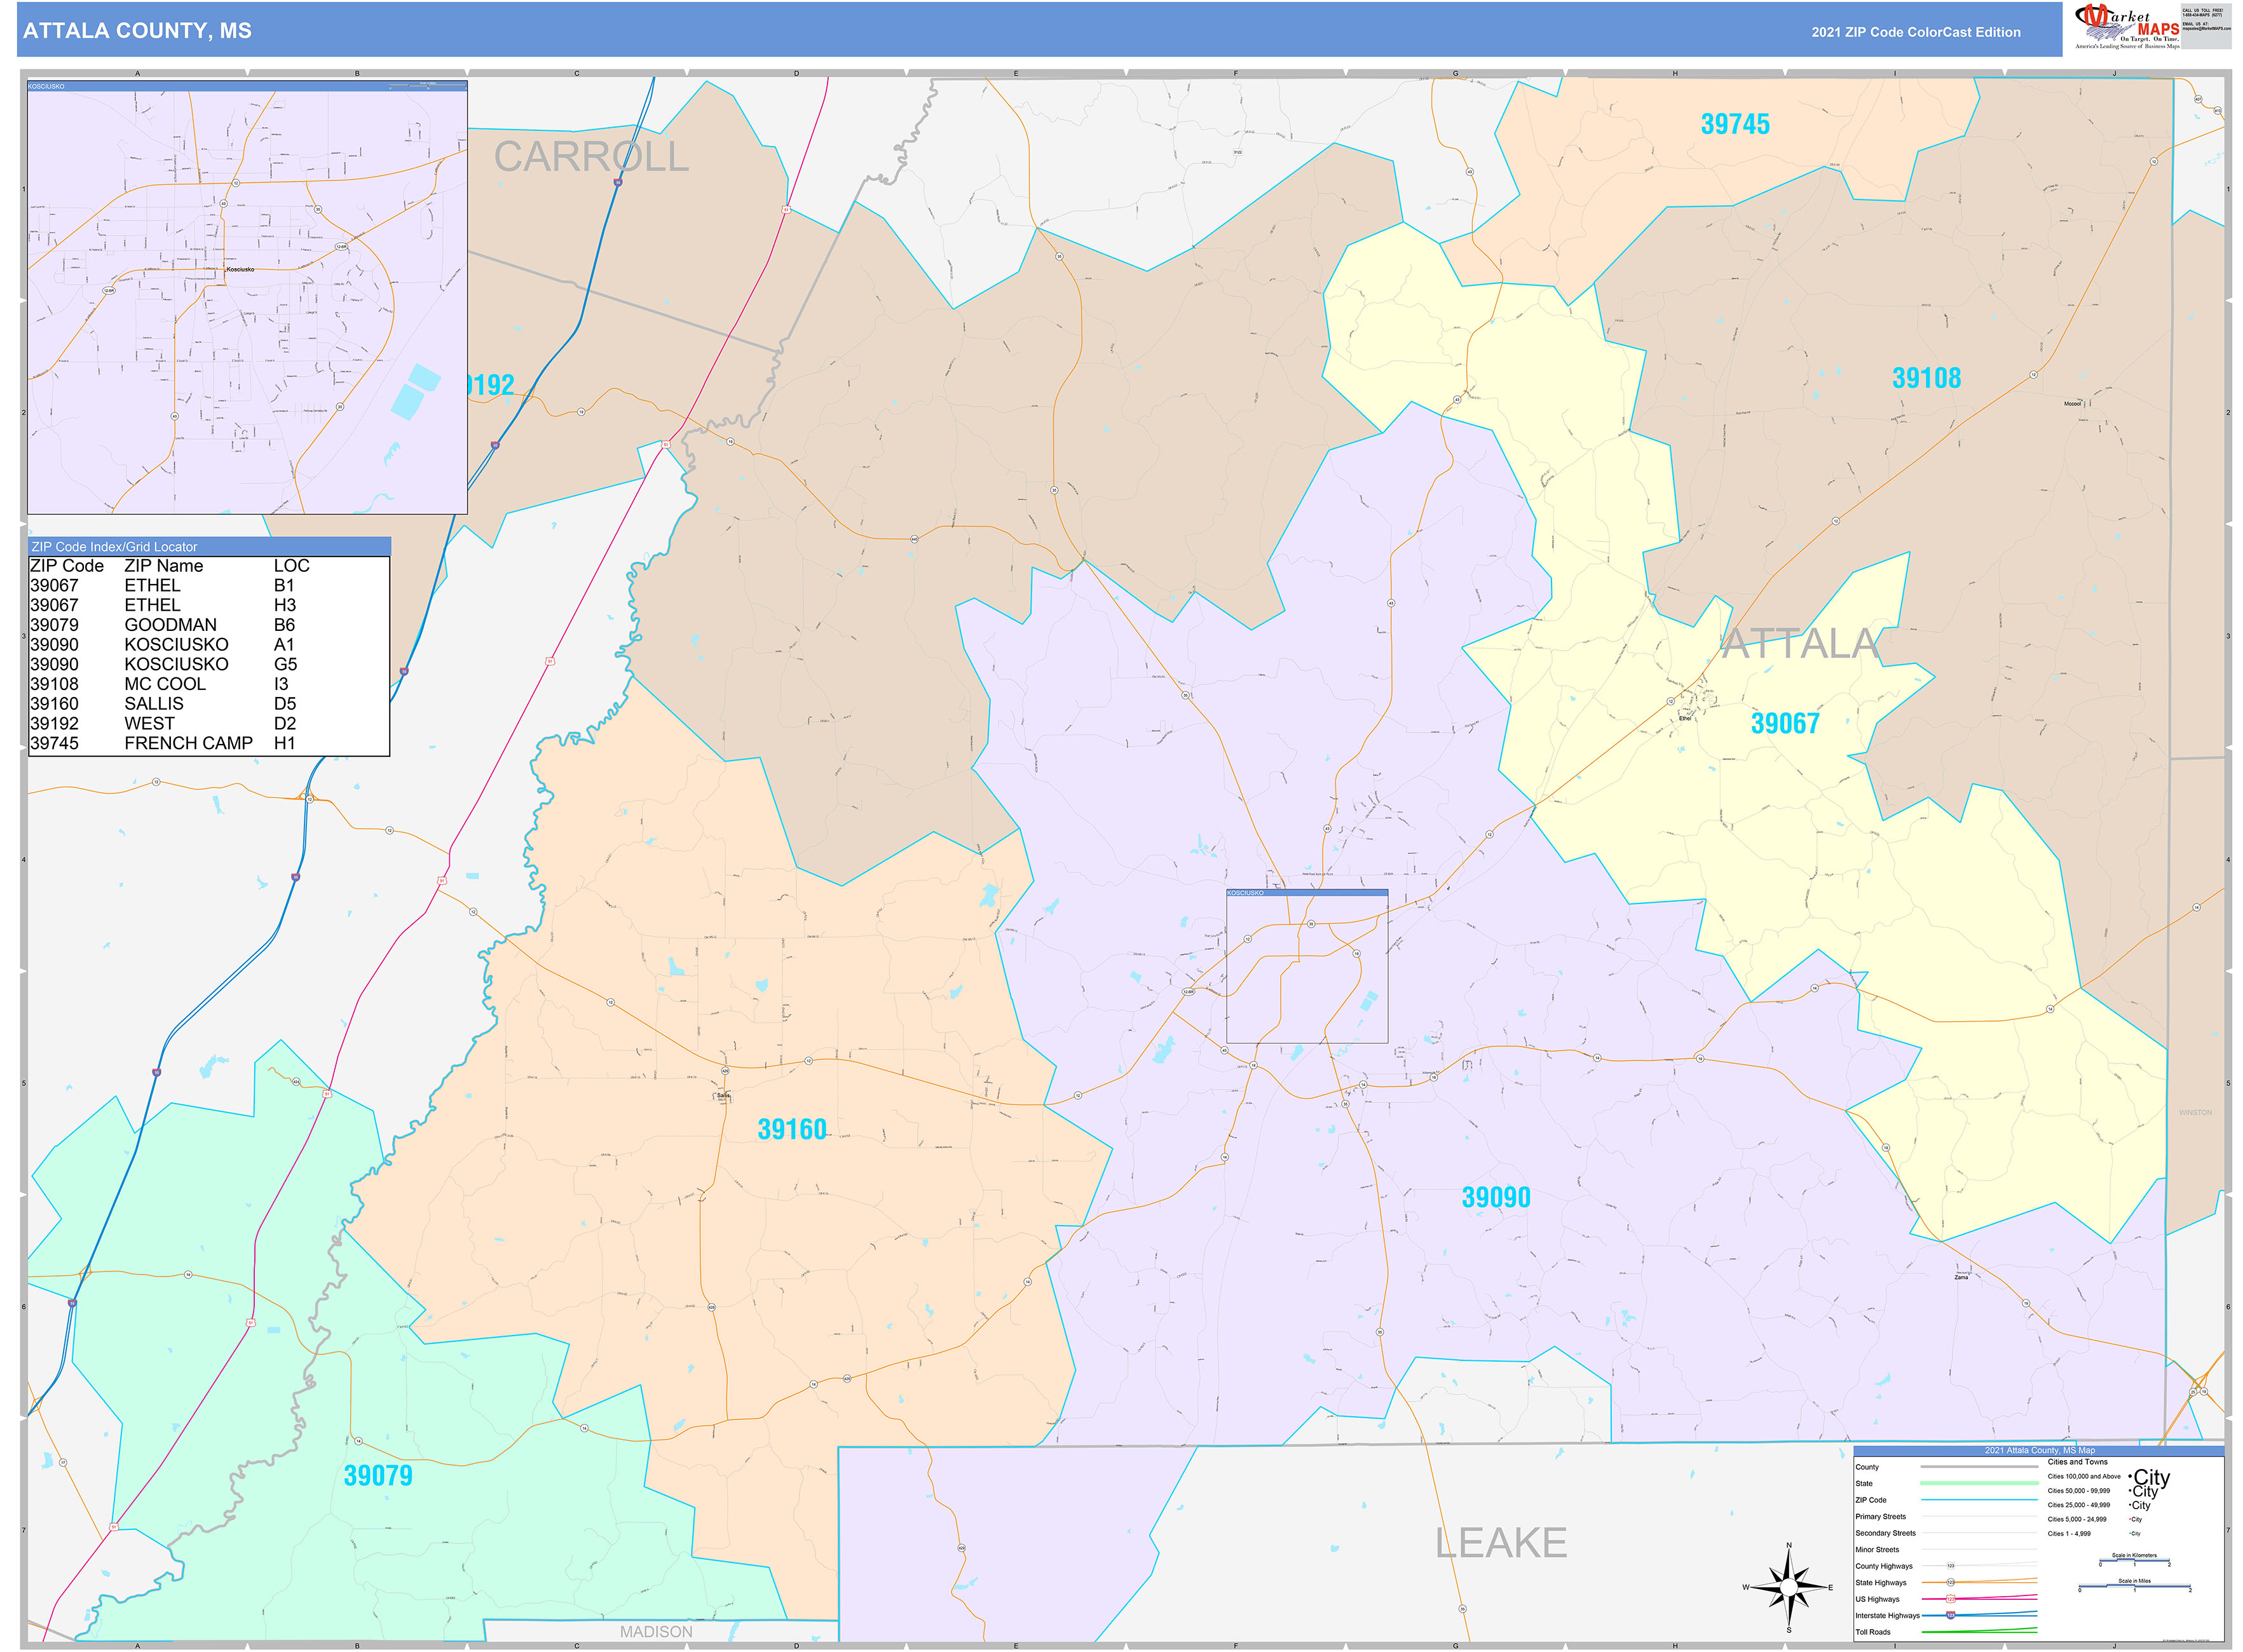This screenshot has height=1652, width=2243.
Task: Click the LEAKE county name
Action: point(1501,1543)
